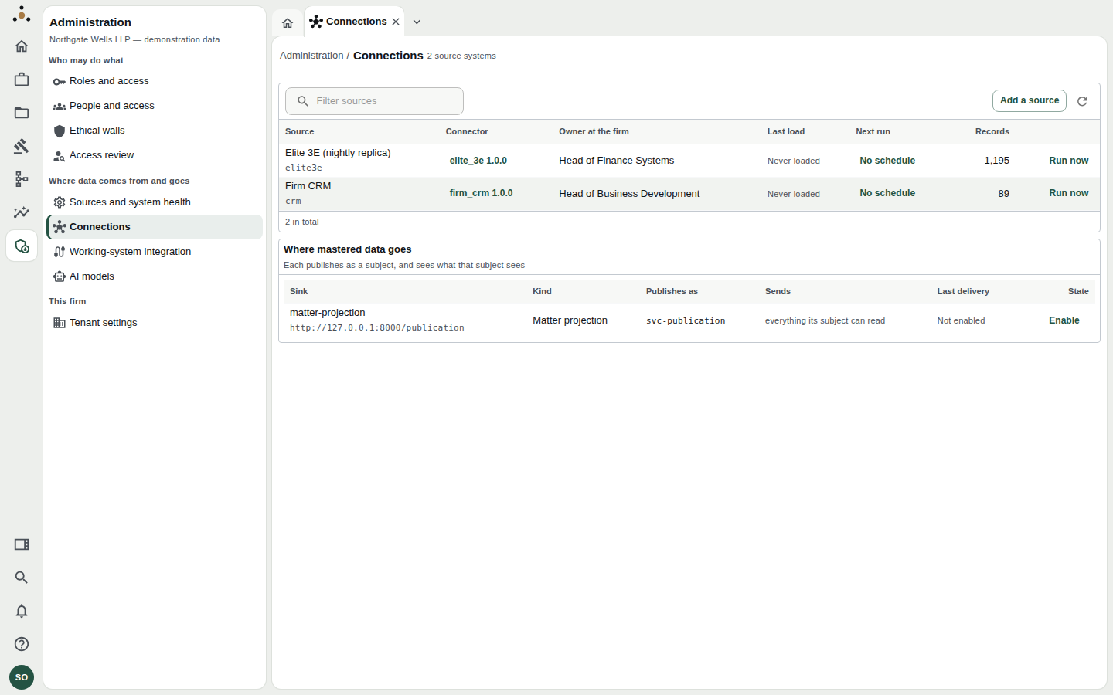Open Tenant settings

click(x=155, y=323)
